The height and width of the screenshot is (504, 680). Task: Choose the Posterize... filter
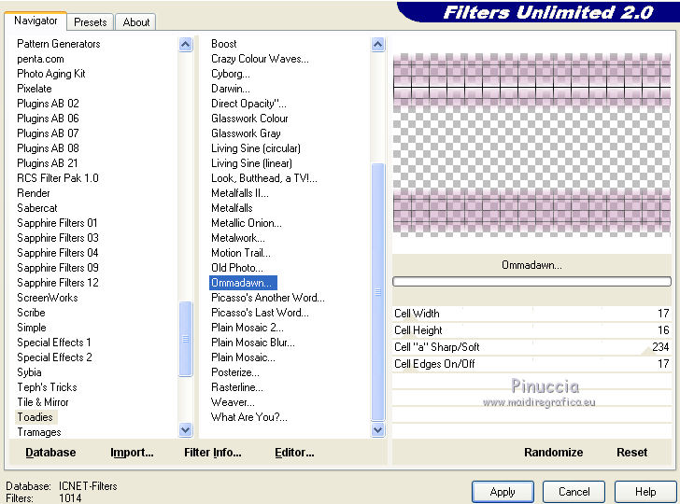click(x=235, y=372)
